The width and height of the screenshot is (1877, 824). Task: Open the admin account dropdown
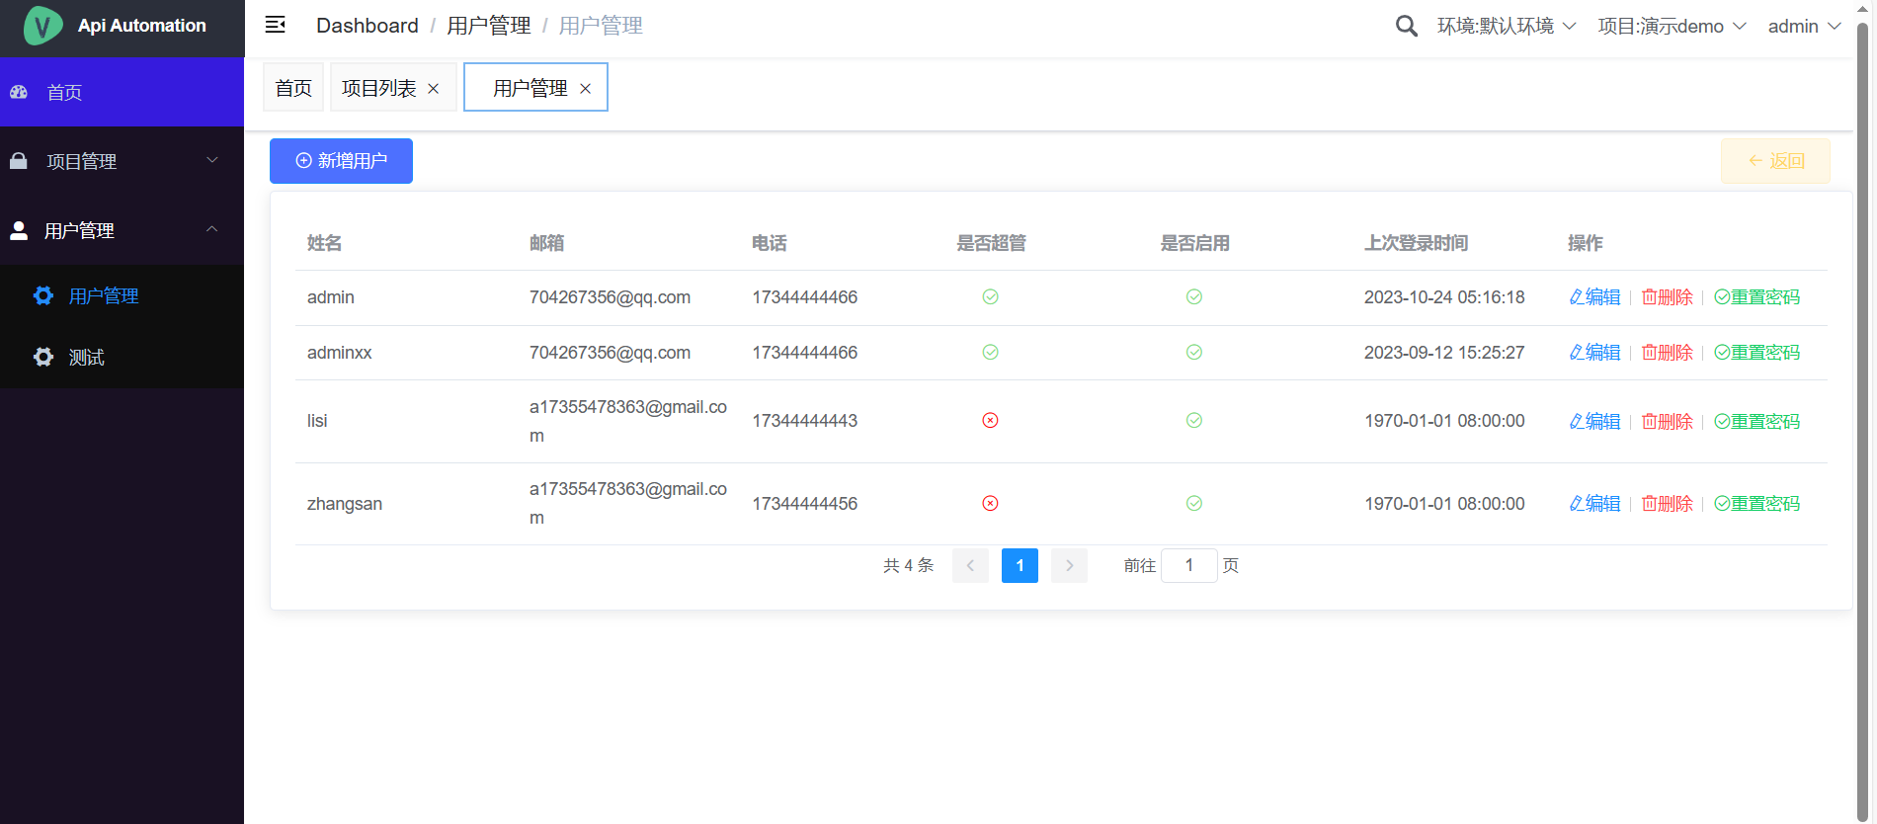coord(1804,27)
